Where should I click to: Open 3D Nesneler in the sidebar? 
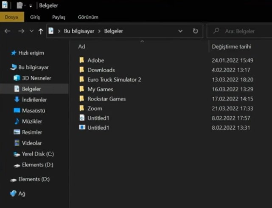point(36,78)
